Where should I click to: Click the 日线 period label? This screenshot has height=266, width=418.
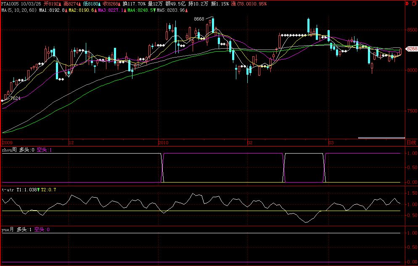pos(411,143)
